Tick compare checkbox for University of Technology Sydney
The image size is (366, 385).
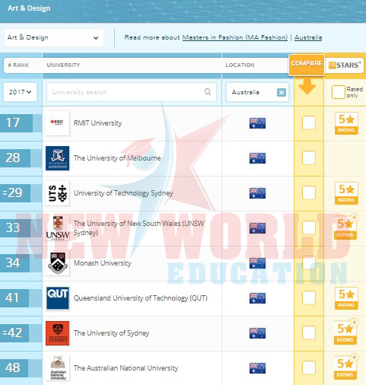point(309,193)
